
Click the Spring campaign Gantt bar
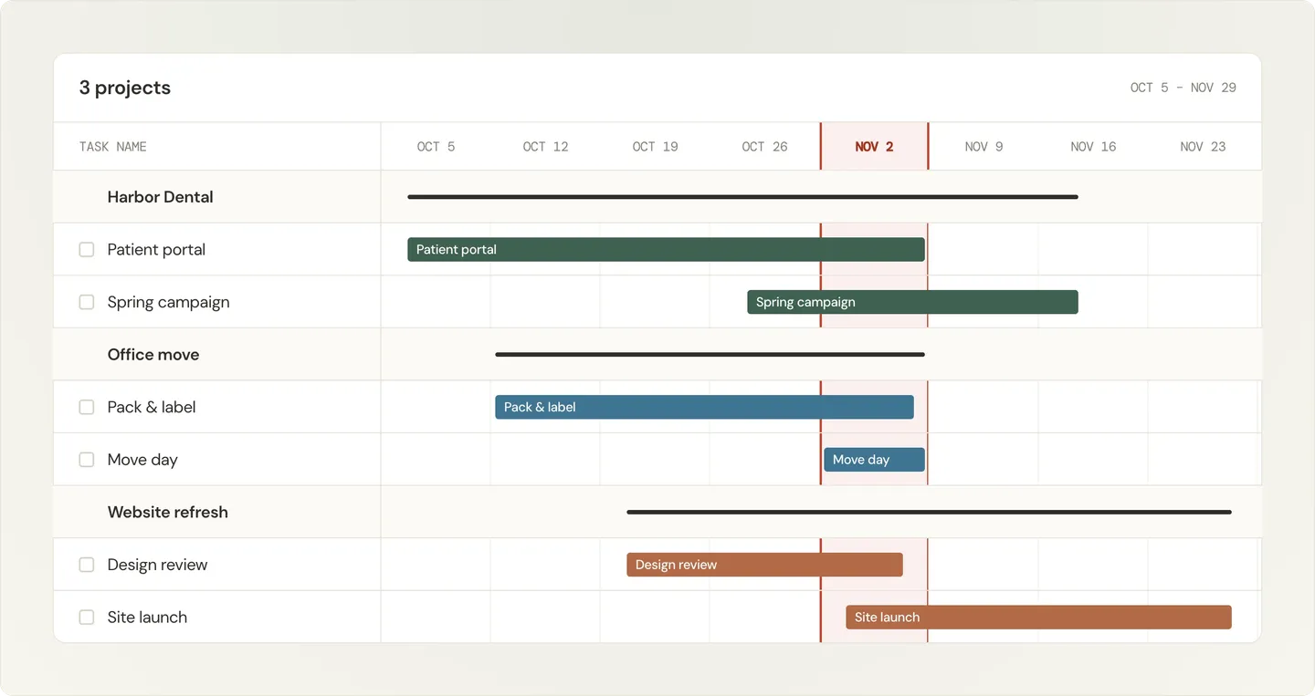click(x=912, y=302)
